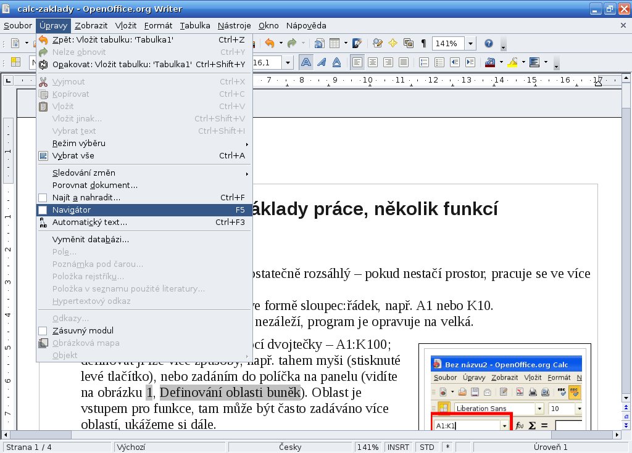Open the Zobrazit menu
The height and width of the screenshot is (453, 632).
coord(91,25)
